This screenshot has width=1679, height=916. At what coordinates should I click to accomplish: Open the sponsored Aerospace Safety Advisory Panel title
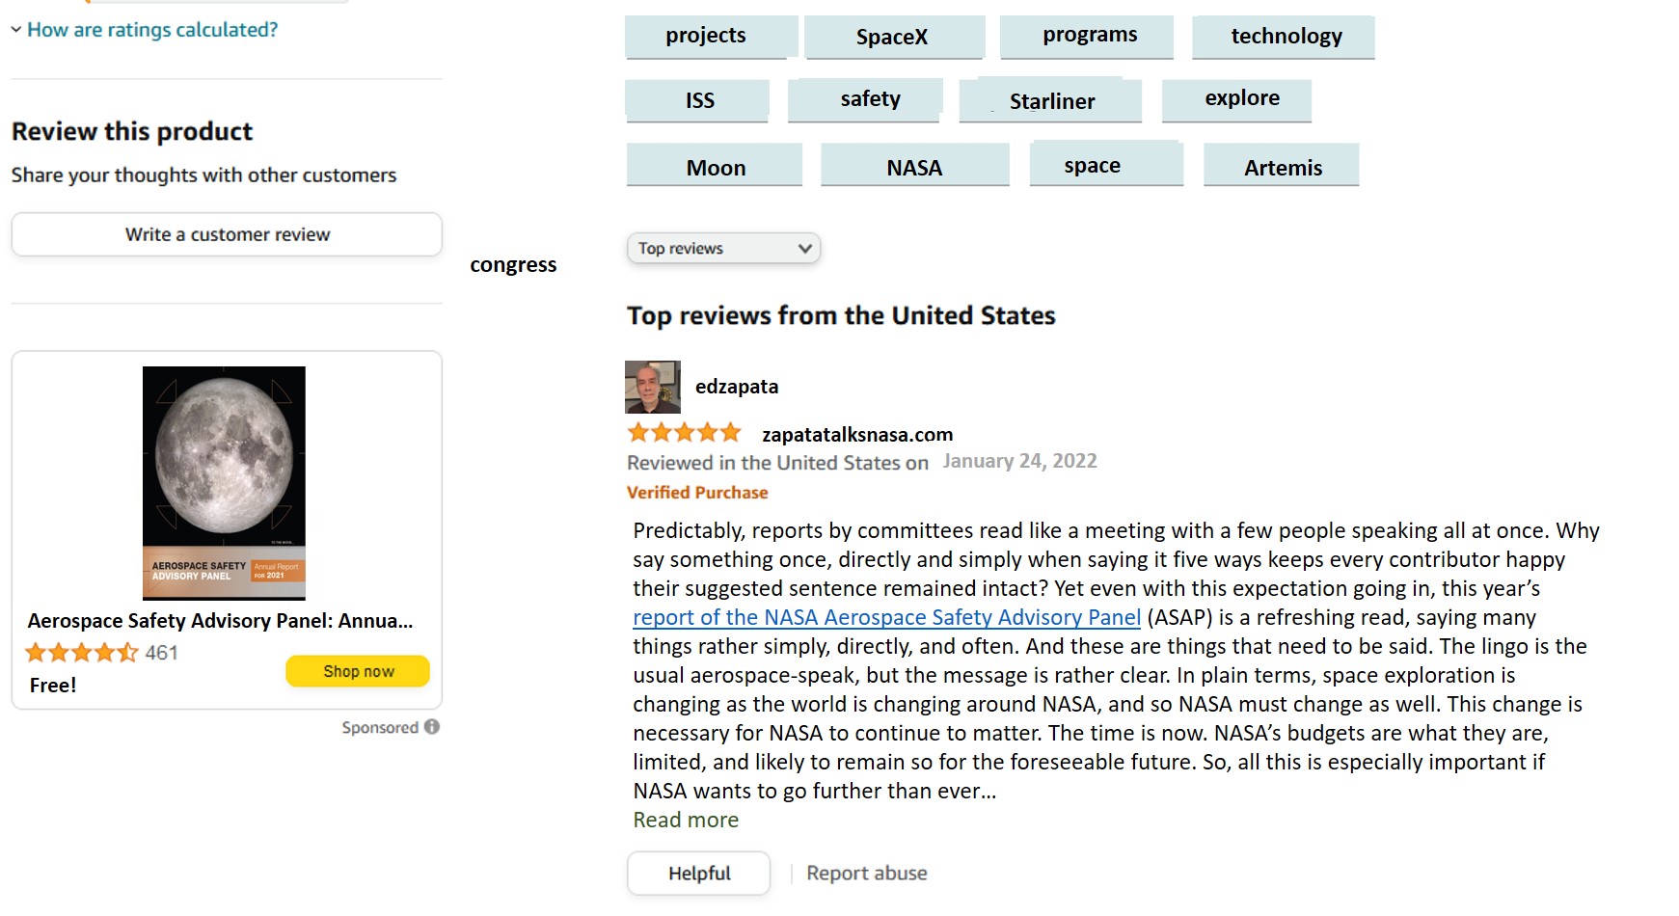(x=220, y=621)
